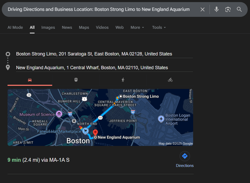250x183 pixels.
Task: Expand the More search filters dropdown
Action: pos(137,27)
